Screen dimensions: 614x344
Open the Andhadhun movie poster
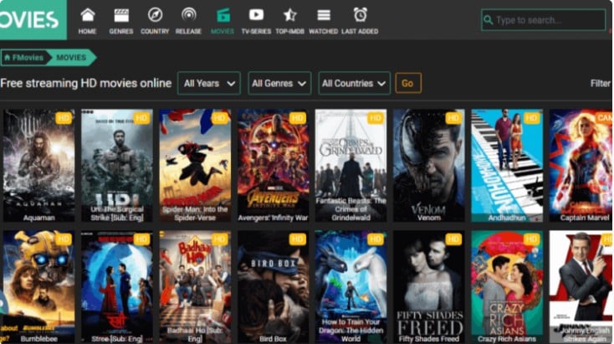point(507,166)
